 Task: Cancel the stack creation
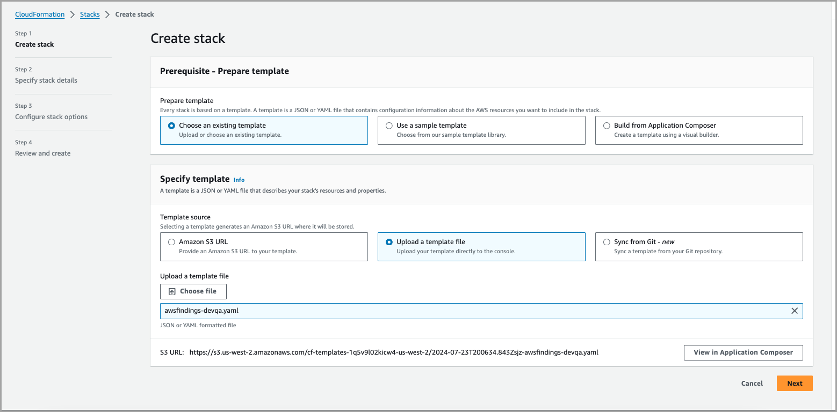(751, 383)
